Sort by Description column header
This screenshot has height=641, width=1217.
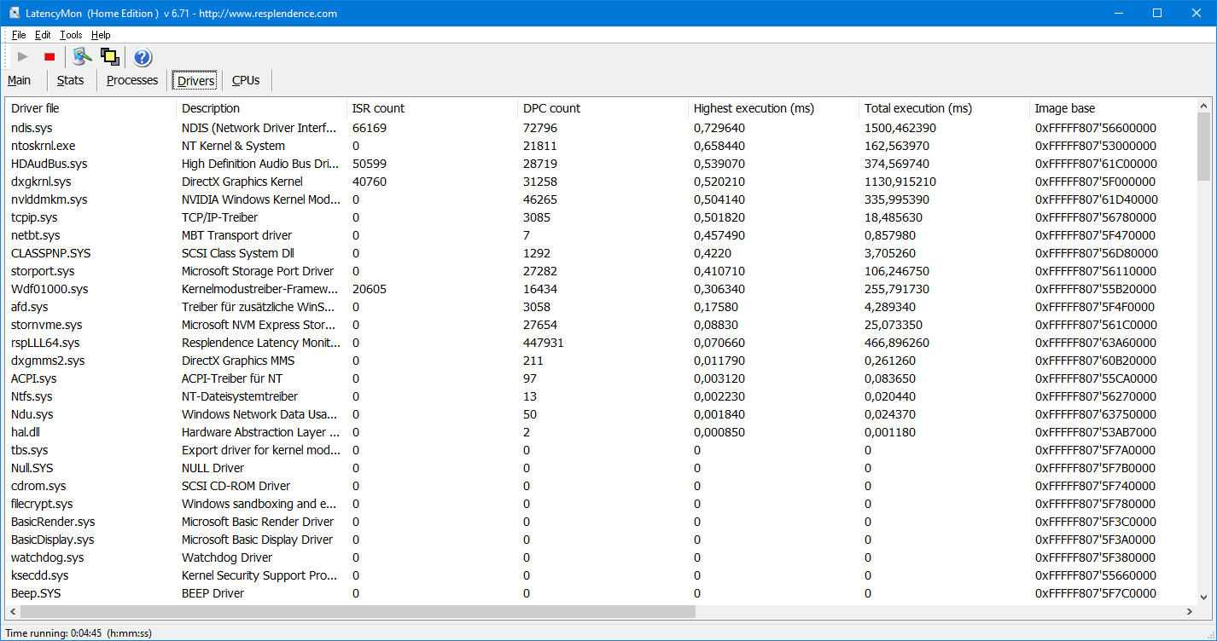[x=261, y=108]
